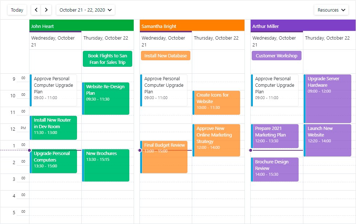Open the 'Brochure Design Review' appointment

click(x=275, y=169)
